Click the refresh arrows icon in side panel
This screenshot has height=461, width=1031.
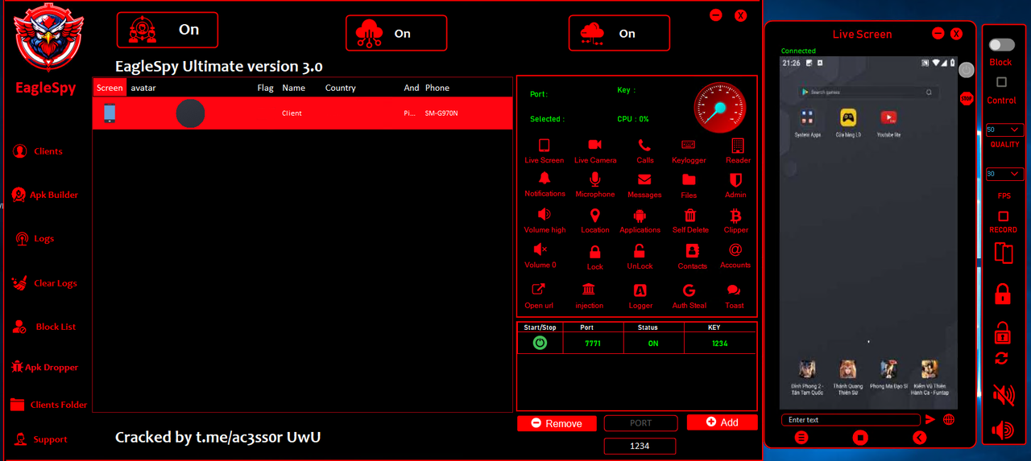tap(1002, 358)
